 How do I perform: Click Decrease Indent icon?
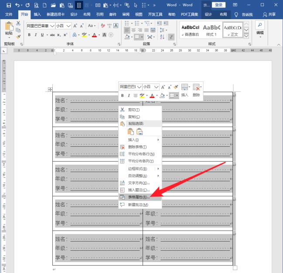click(x=159, y=23)
